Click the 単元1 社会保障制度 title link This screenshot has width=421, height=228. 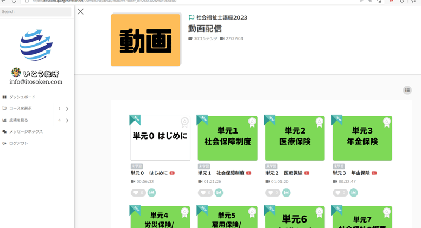221,173
